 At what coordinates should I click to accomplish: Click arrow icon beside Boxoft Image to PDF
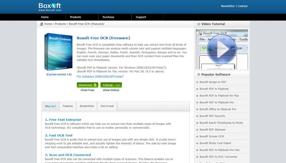pos(197,82)
